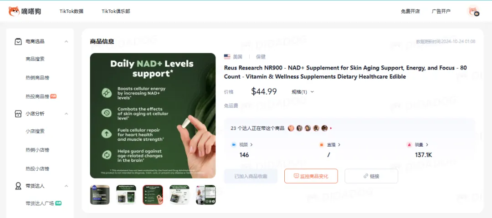Click the pink sales icon beside 销量
Screen dimensions: 492x218
pyautogui.click(x=409, y=145)
